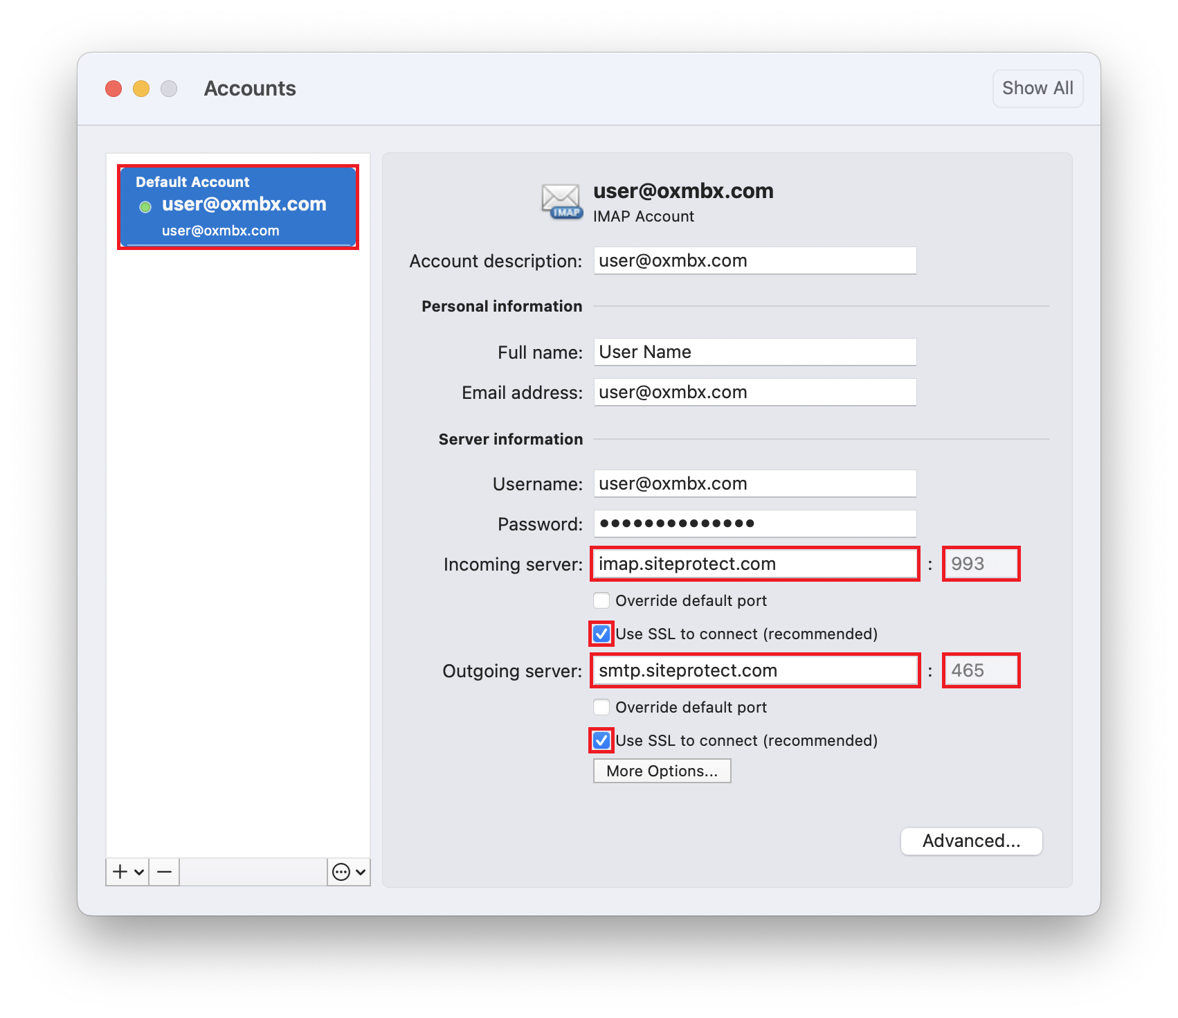
Task: Click the IMAP envelope icon
Action: [561, 202]
